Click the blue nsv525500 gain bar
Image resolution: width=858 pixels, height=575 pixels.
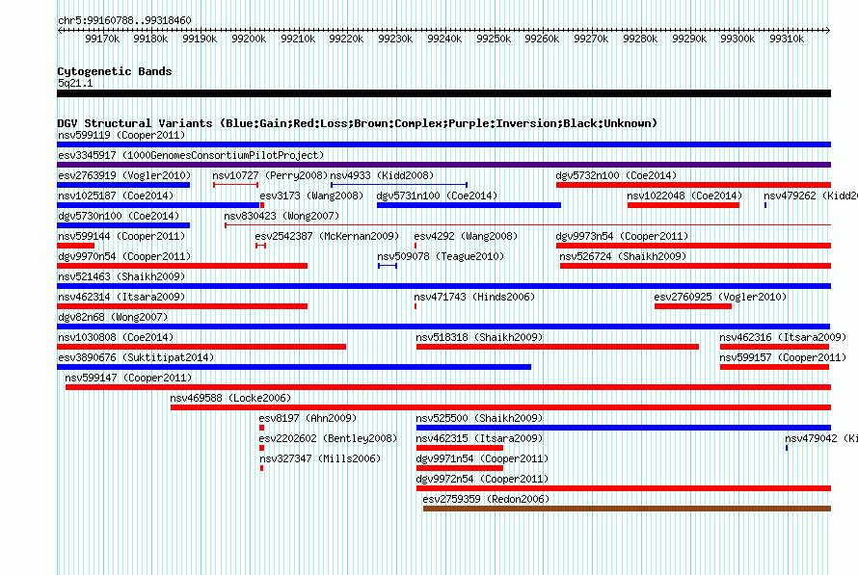tap(623, 428)
